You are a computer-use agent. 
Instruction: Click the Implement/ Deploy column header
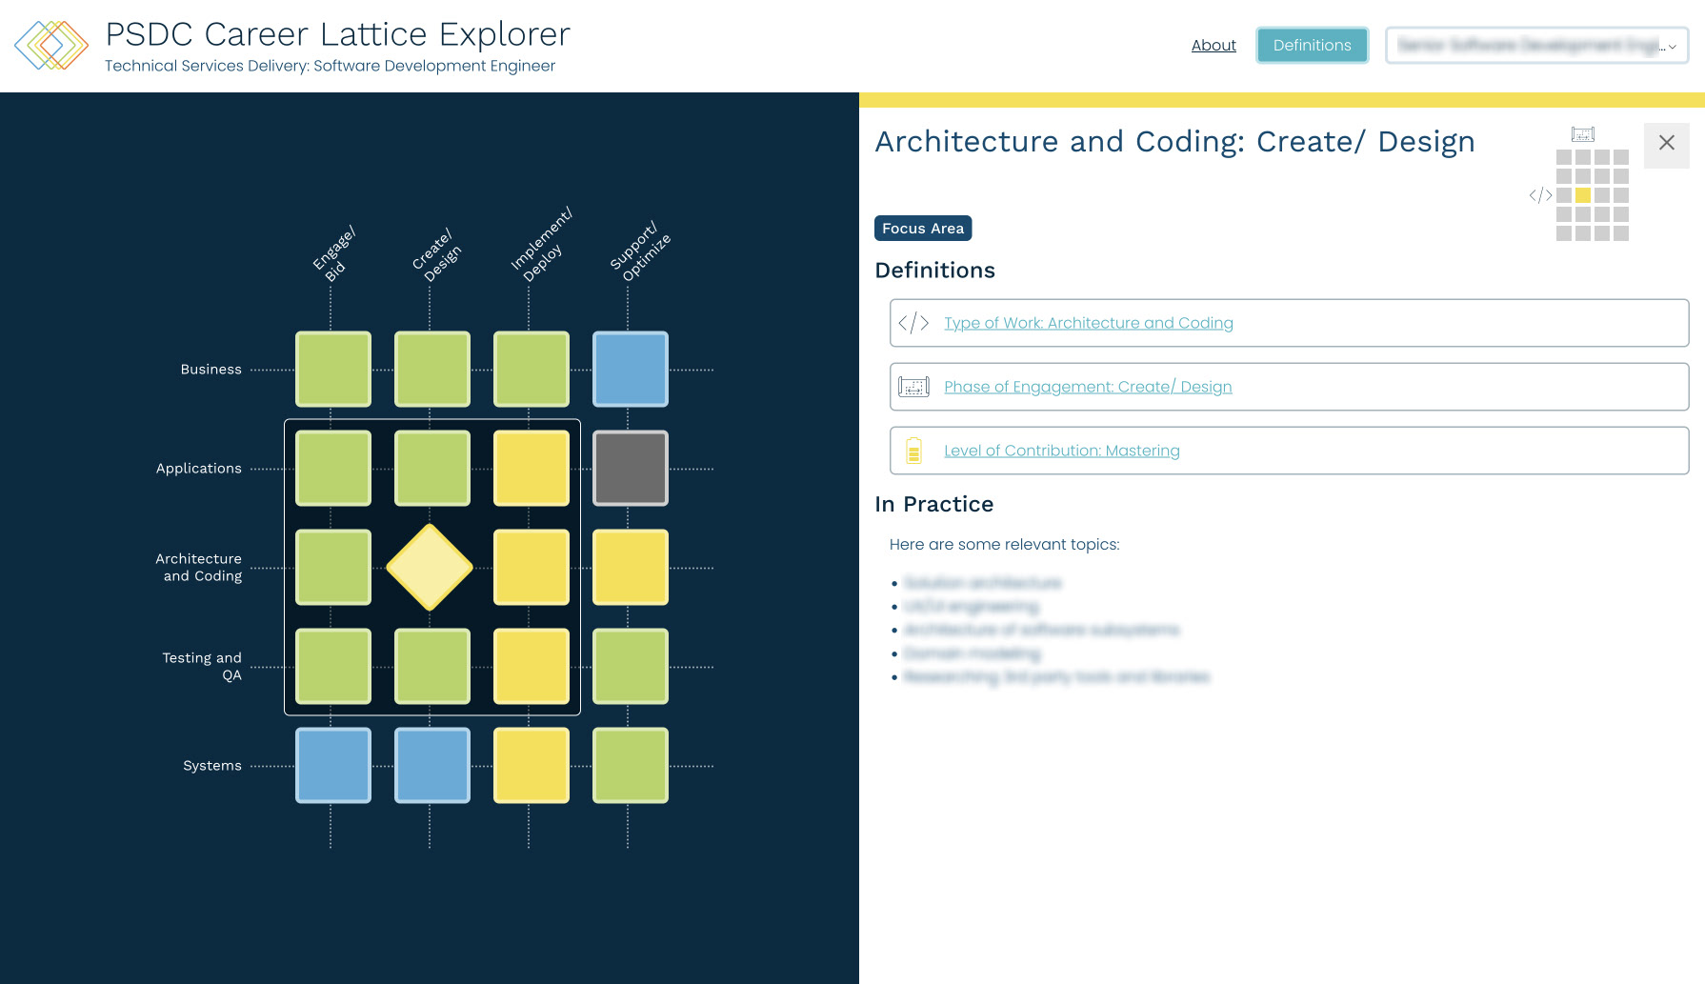[x=541, y=245]
